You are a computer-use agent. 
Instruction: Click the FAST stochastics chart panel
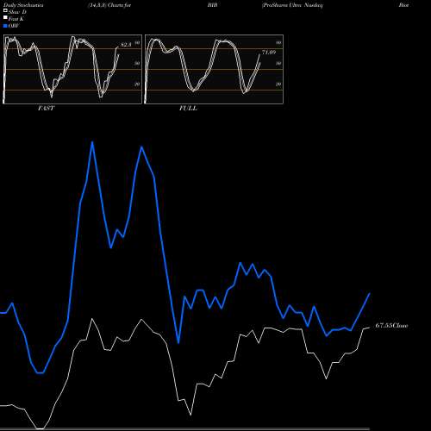[x=72, y=69]
